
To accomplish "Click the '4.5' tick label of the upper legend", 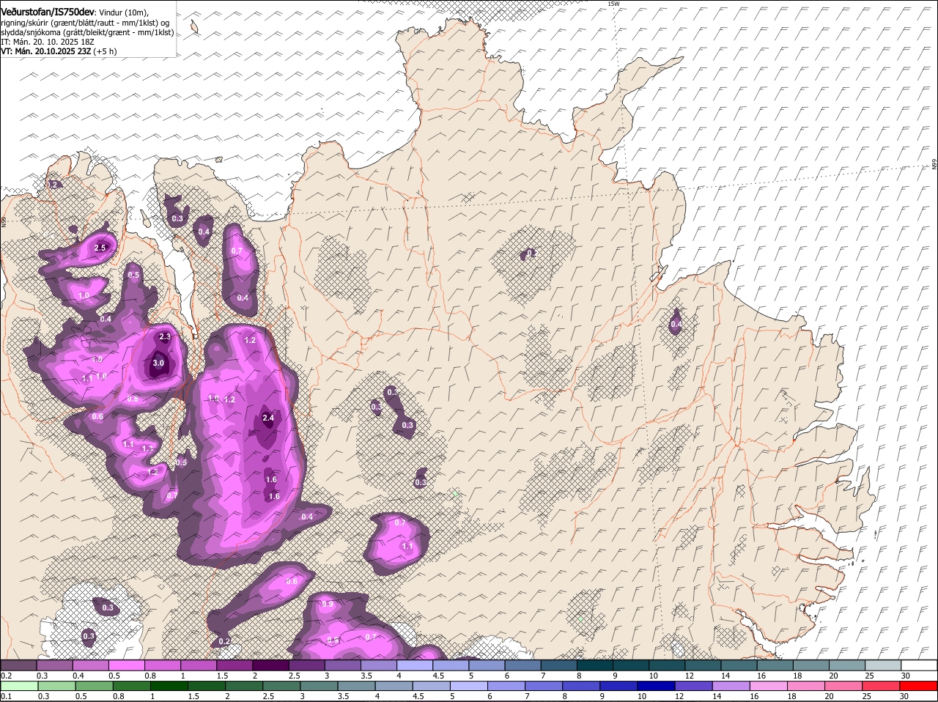I will tap(439, 676).
